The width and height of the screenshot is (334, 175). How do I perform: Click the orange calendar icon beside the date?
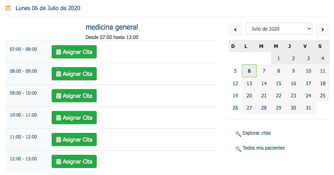coord(8,8)
